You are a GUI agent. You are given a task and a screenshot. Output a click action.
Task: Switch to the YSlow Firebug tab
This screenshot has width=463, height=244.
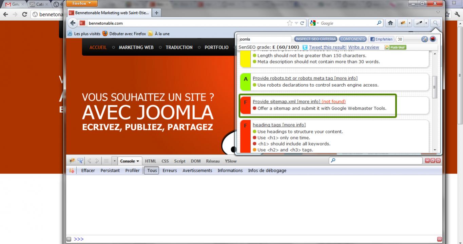(x=231, y=161)
